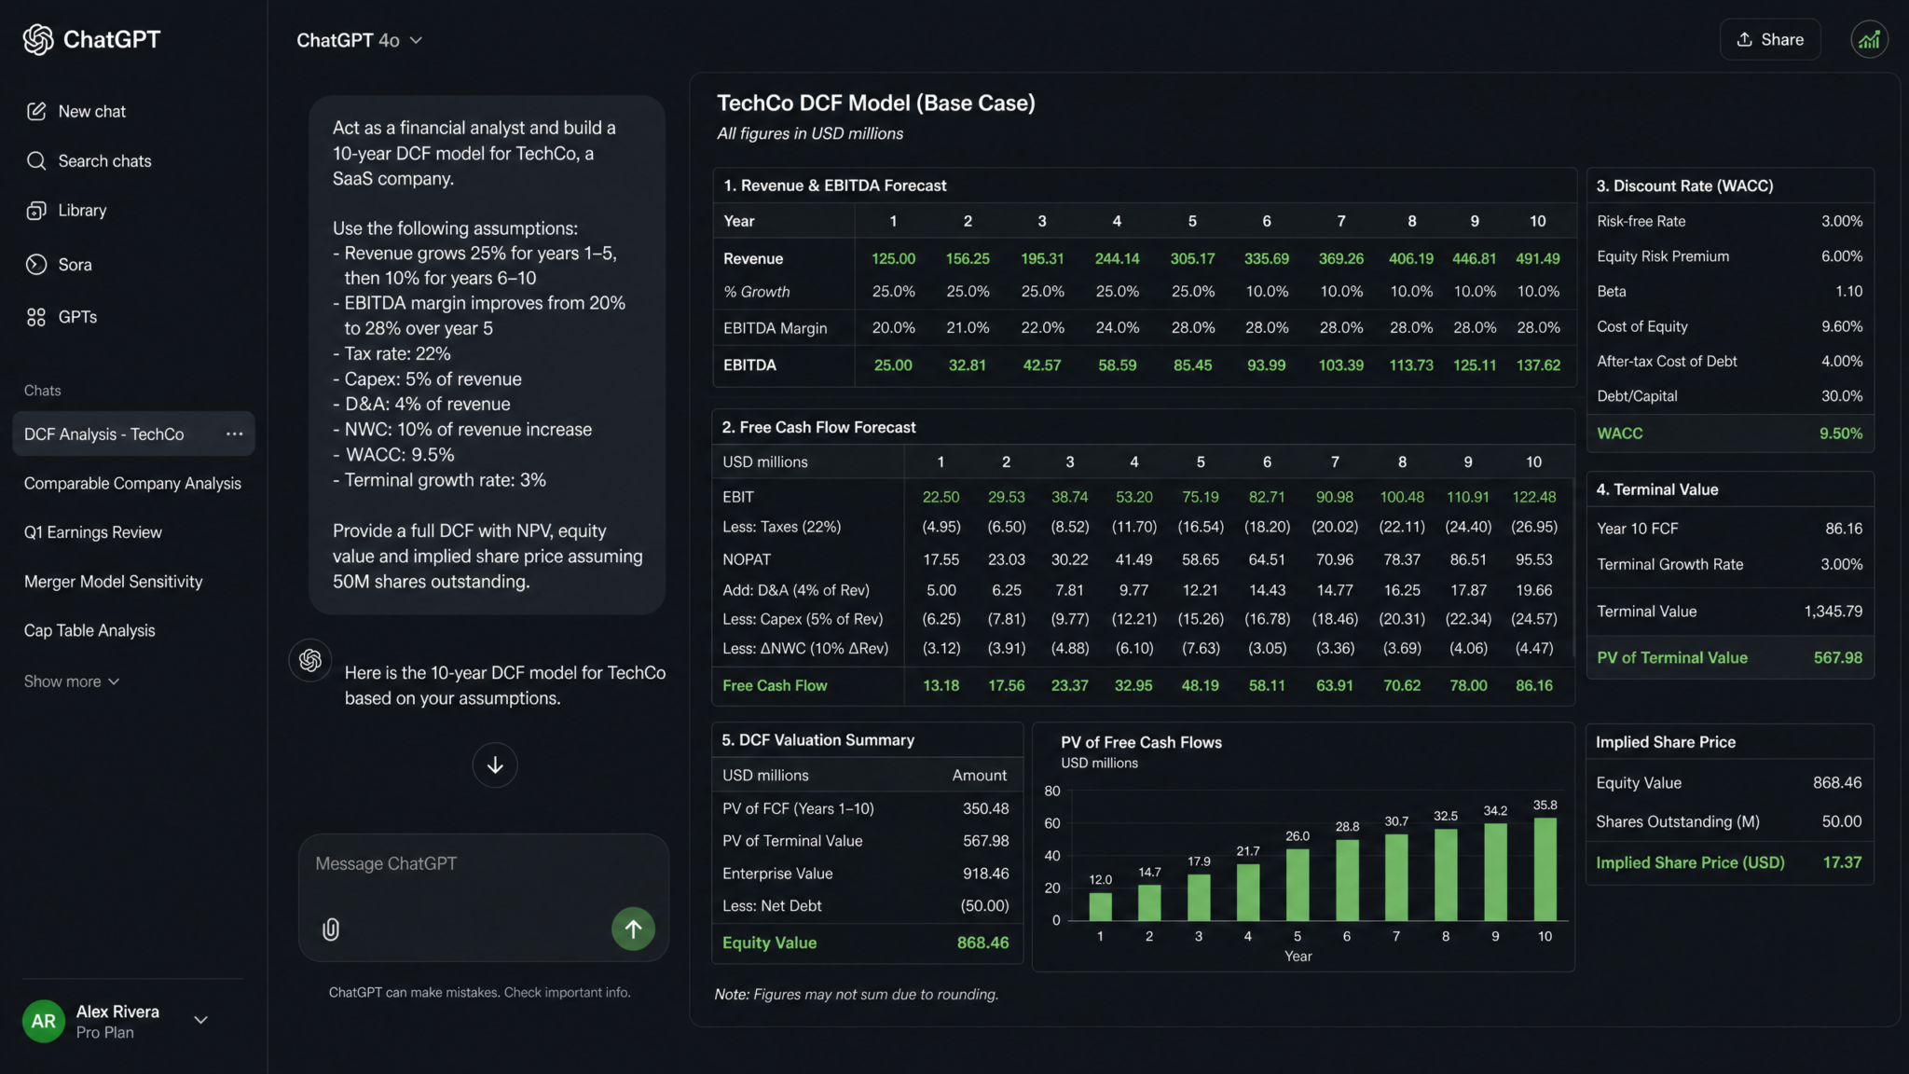This screenshot has height=1074, width=1909.
Task: Click the Year 1 Revenue value 125.00
Action: 893,258
